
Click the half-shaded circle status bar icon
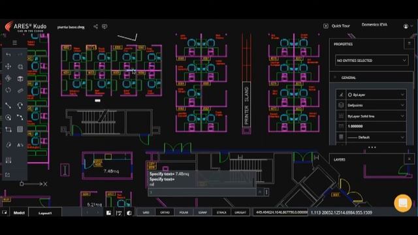(x=129, y=213)
